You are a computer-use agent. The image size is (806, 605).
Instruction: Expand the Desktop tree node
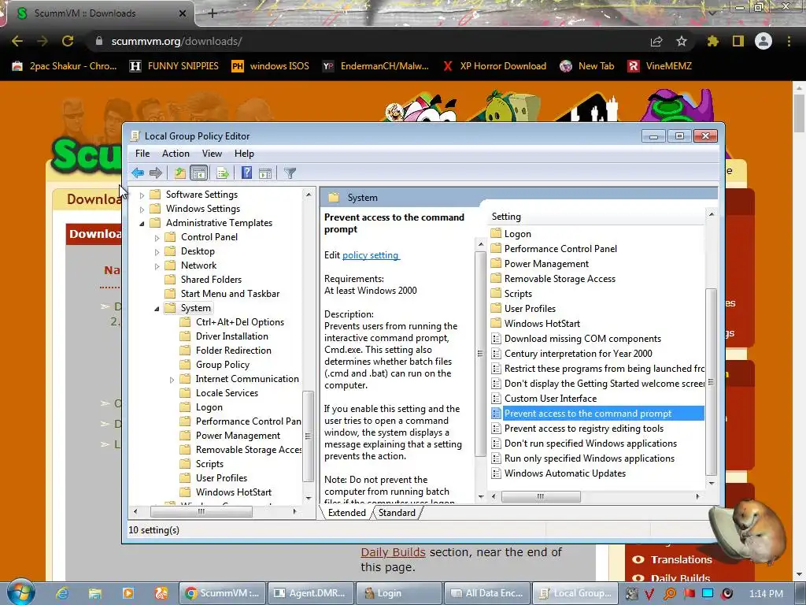pos(157,252)
